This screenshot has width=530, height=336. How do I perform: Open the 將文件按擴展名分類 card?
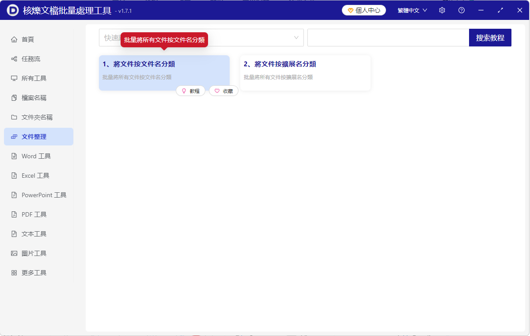[305, 73]
